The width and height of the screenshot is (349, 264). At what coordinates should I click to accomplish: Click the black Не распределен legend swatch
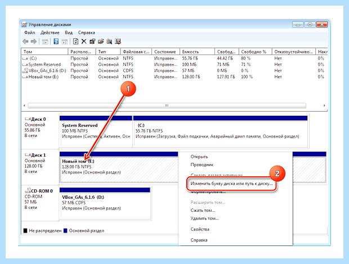click(x=25, y=231)
